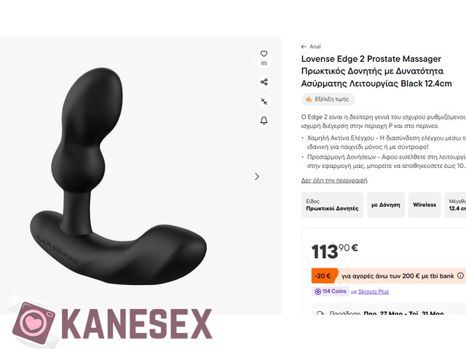Add product to favorites with heart icon
The image size is (466, 349).
tap(264, 54)
